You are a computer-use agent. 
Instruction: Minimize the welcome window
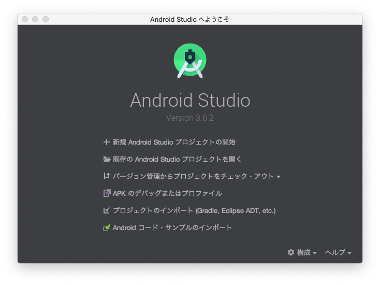click(35, 19)
